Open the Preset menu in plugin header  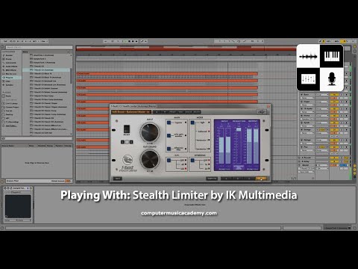pyautogui.click(x=172, y=112)
